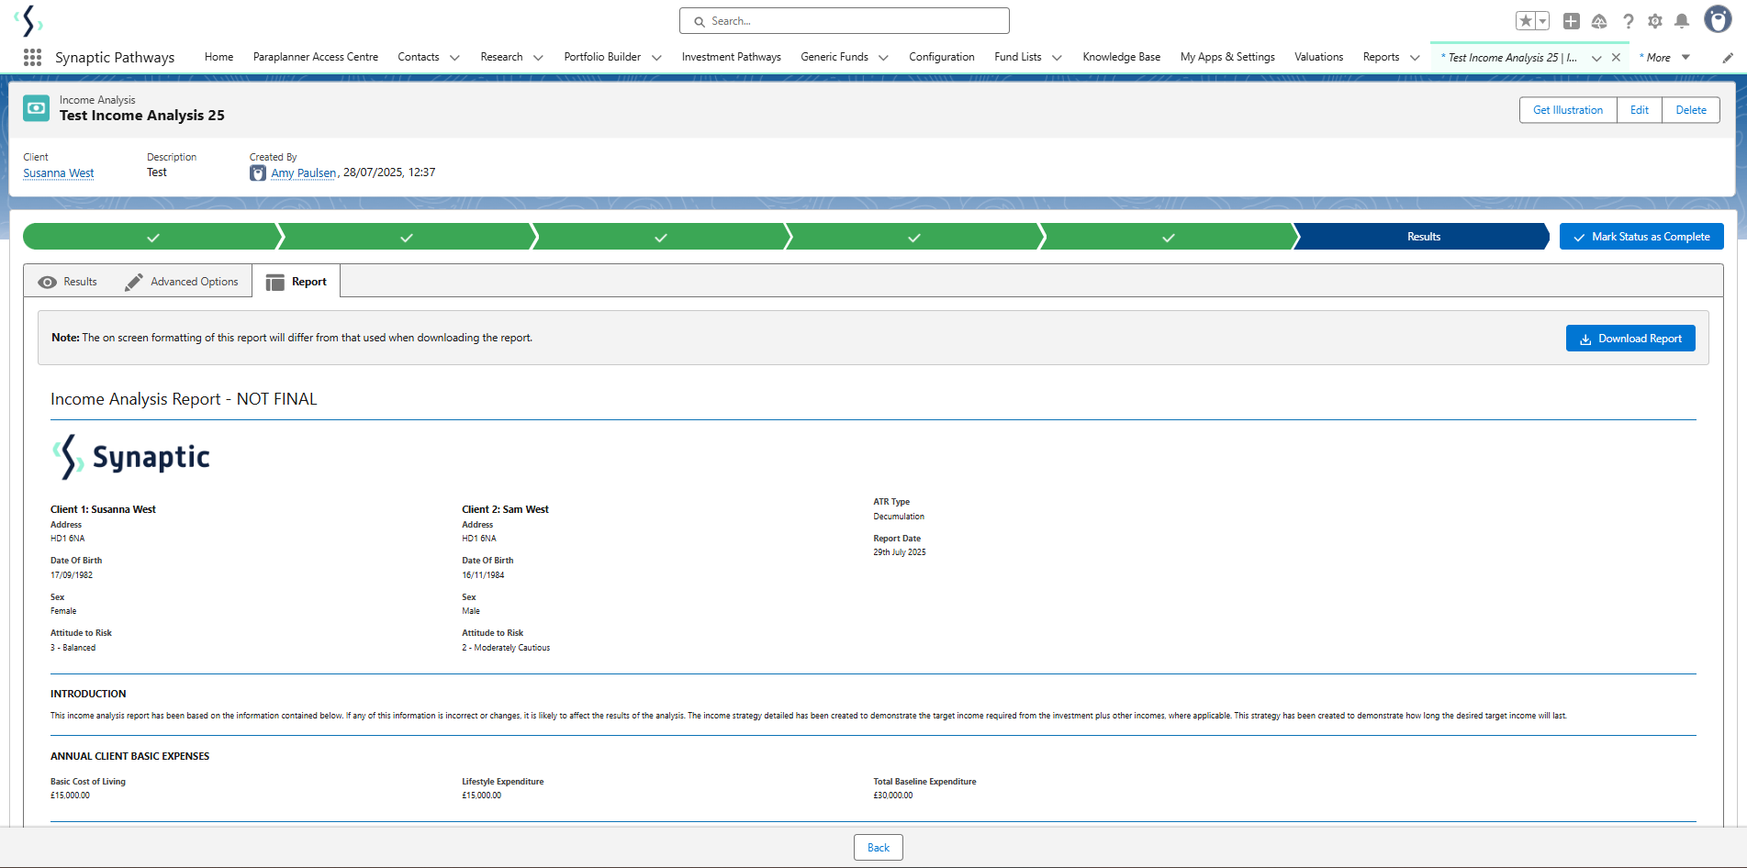Click the attitude to risk '3 - Balanced'
Viewport: 1747px width, 868px height.
coord(73,648)
